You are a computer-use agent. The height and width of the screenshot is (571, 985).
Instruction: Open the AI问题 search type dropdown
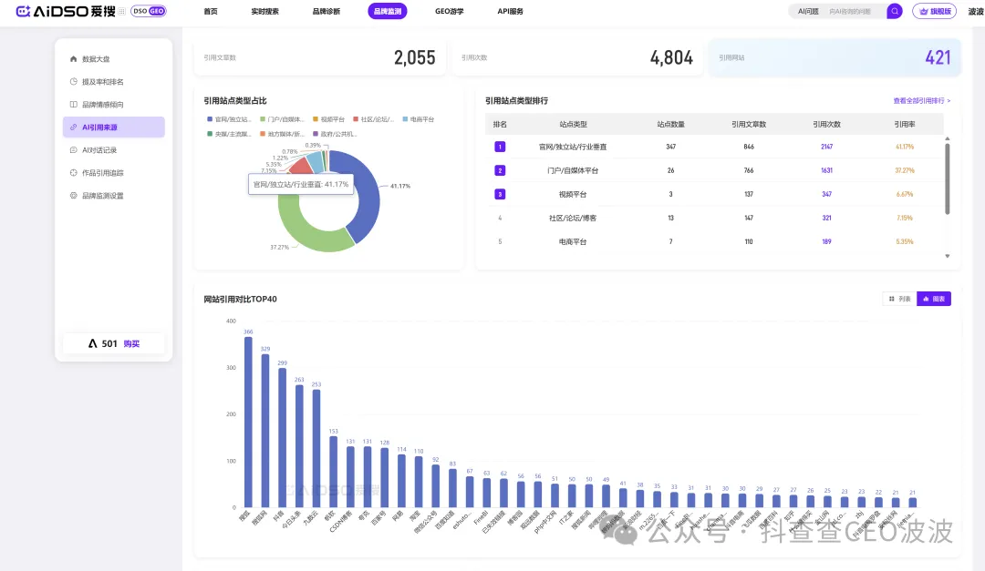click(x=808, y=11)
